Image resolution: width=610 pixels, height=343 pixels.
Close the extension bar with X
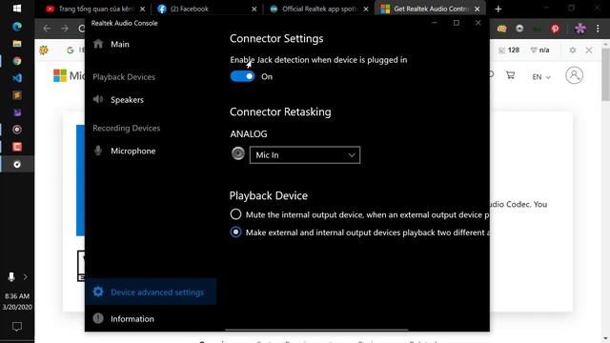click(x=589, y=50)
